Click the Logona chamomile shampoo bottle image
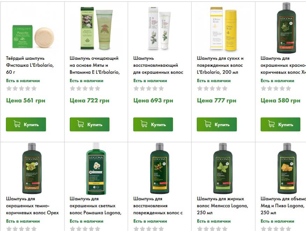This screenshot has width=306, height=231. pos(96,168)
